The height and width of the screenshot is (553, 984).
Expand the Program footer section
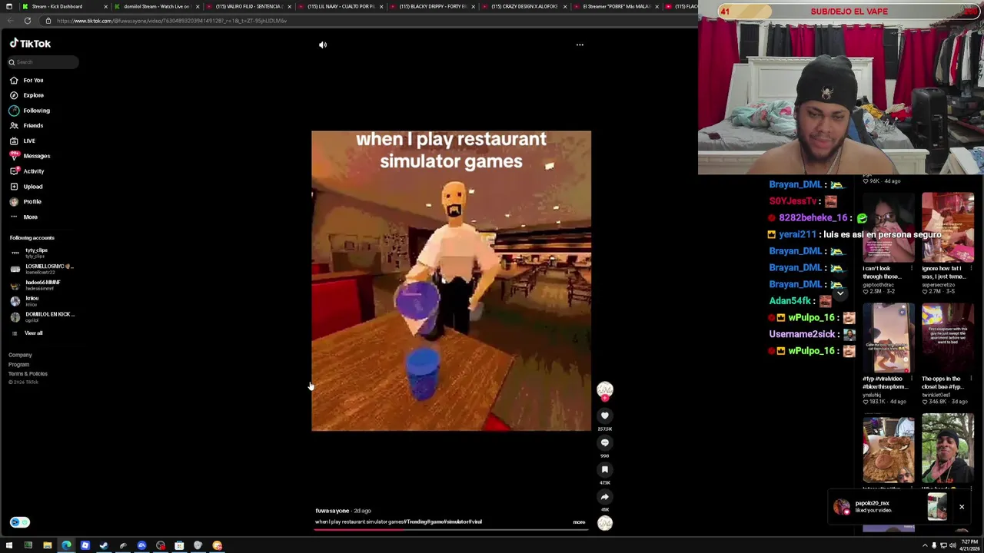point(18,364)
